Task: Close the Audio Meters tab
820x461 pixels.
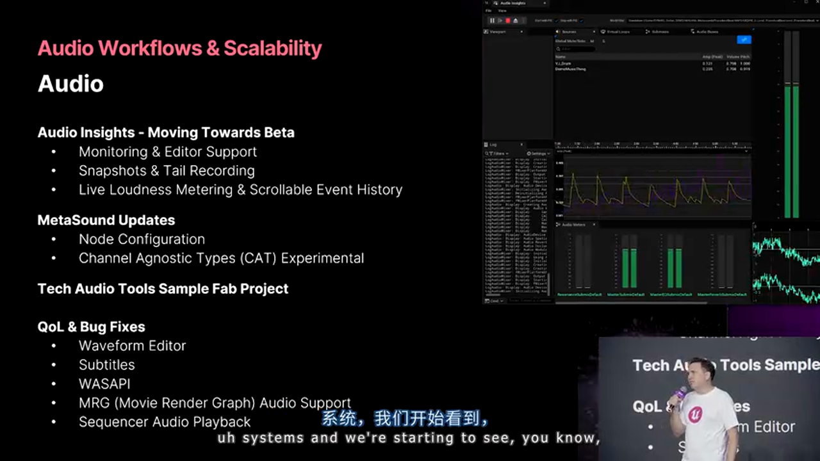Action: coord(593,225)
